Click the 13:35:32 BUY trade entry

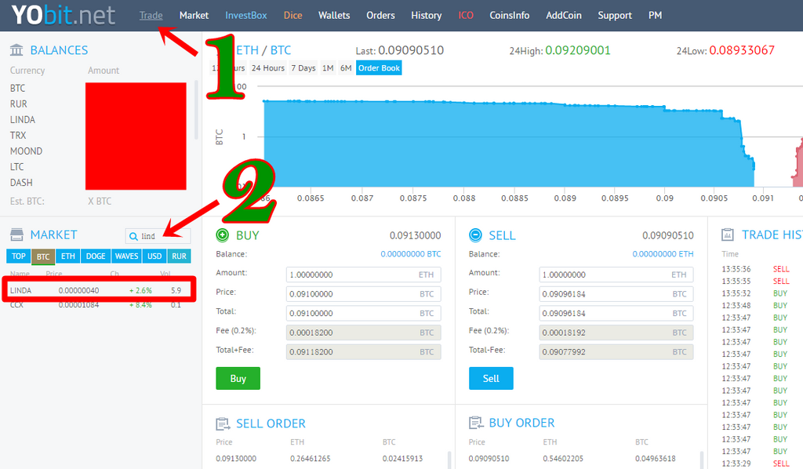pos(754,293)
